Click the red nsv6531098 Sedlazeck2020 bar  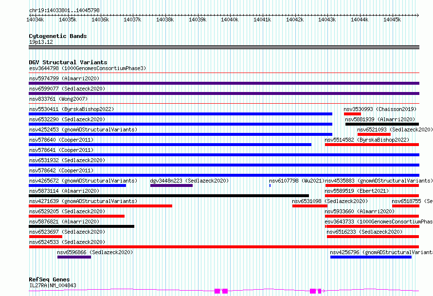click(x=310, y=206)
